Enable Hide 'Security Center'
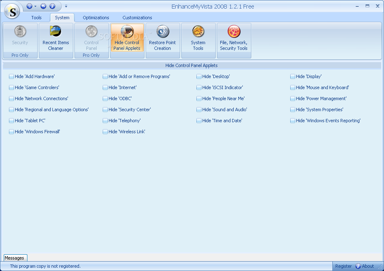Image resolution: width=384 pixels, height=271 pixels. (105, 110)
